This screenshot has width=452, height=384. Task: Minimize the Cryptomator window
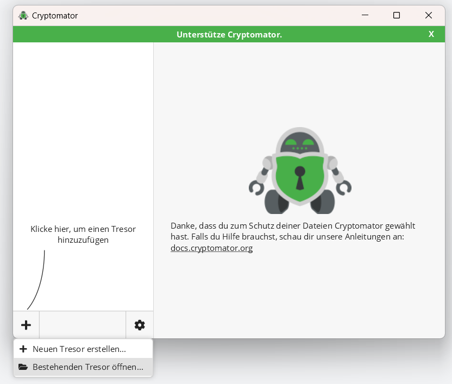(365, 15)
